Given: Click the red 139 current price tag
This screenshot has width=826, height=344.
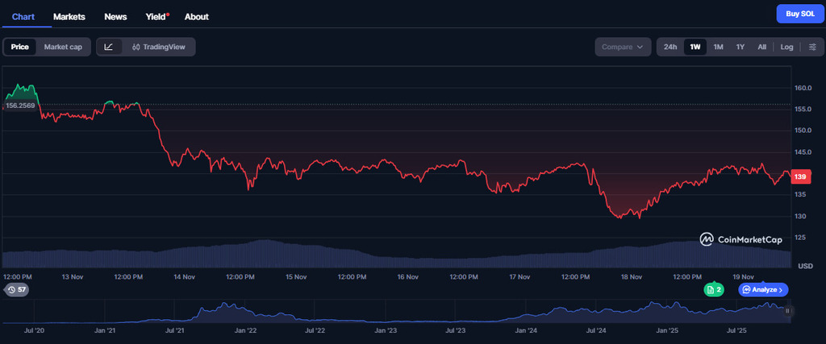Looking at the screenshot, I should [x=800, y=176].
